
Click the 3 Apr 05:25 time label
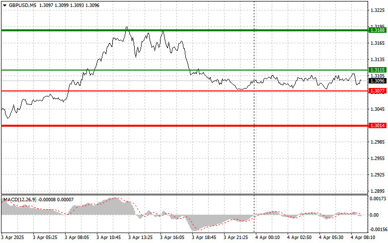(45, 238)
